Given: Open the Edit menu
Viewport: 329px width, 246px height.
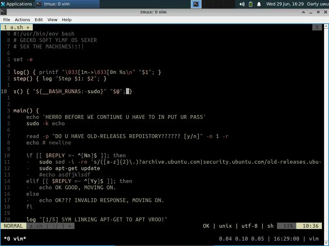Looking at the screenshot, I should pyautogui.click(x=39, y=20).
